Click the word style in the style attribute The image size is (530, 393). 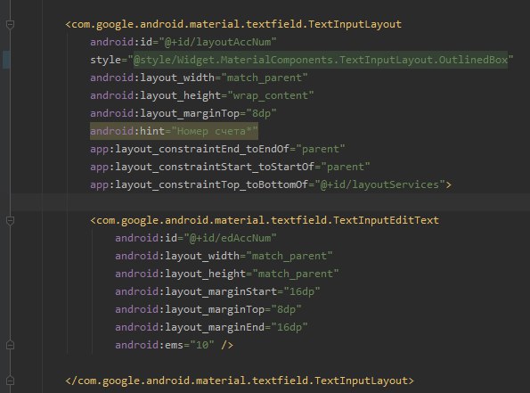pyautogui.click(x=105, y=60)
